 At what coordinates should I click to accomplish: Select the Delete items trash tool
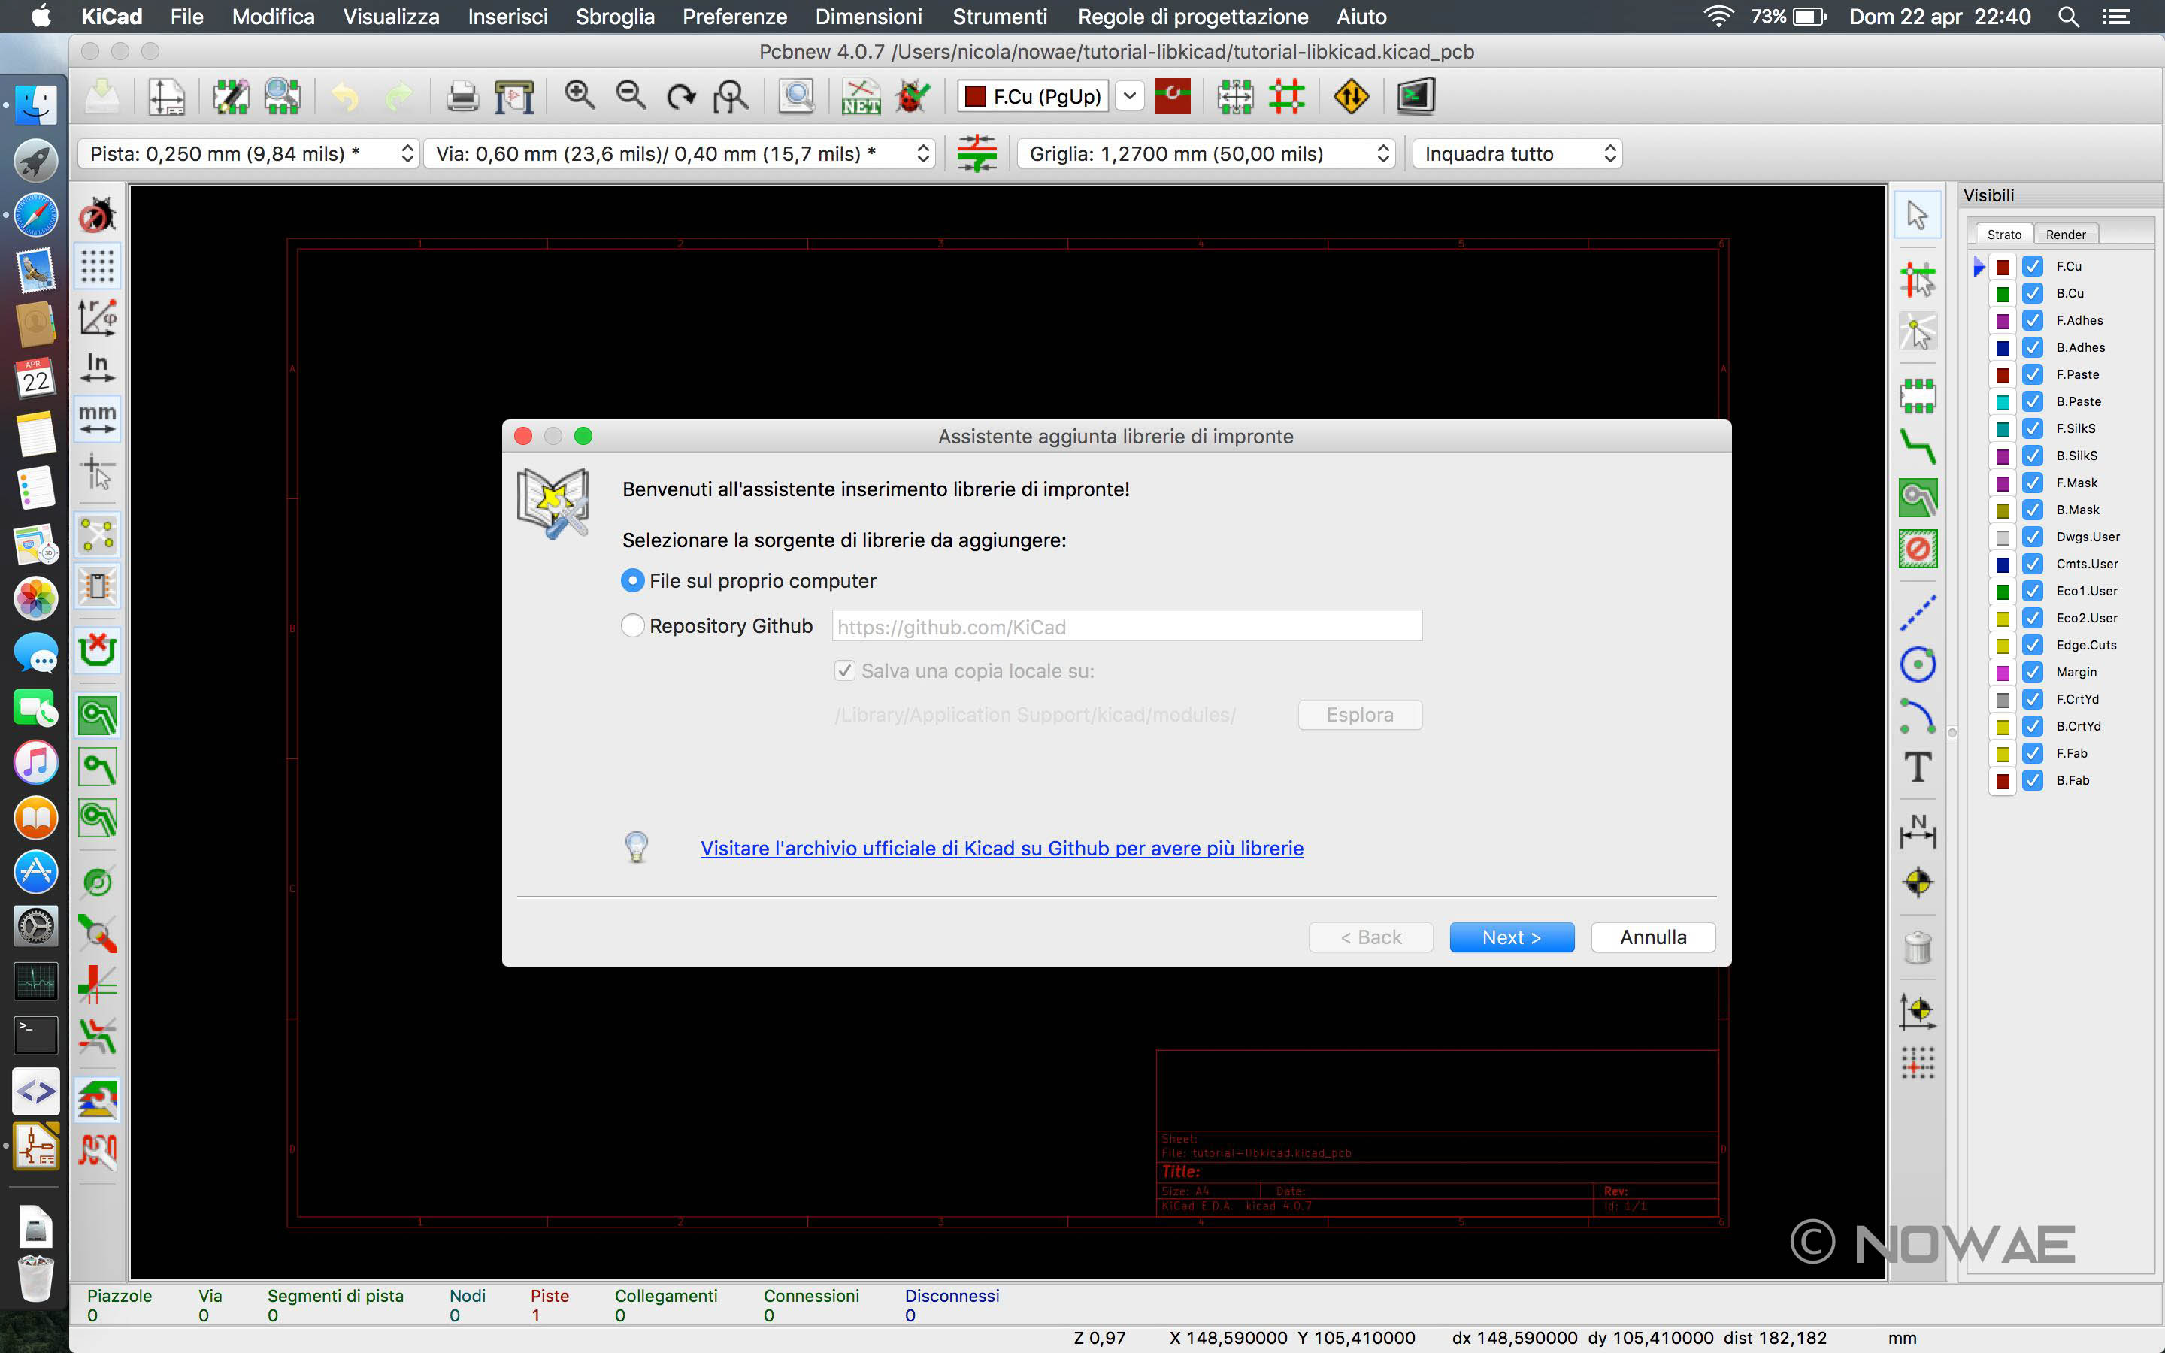pyautogui.click(x=1917, y=947)
